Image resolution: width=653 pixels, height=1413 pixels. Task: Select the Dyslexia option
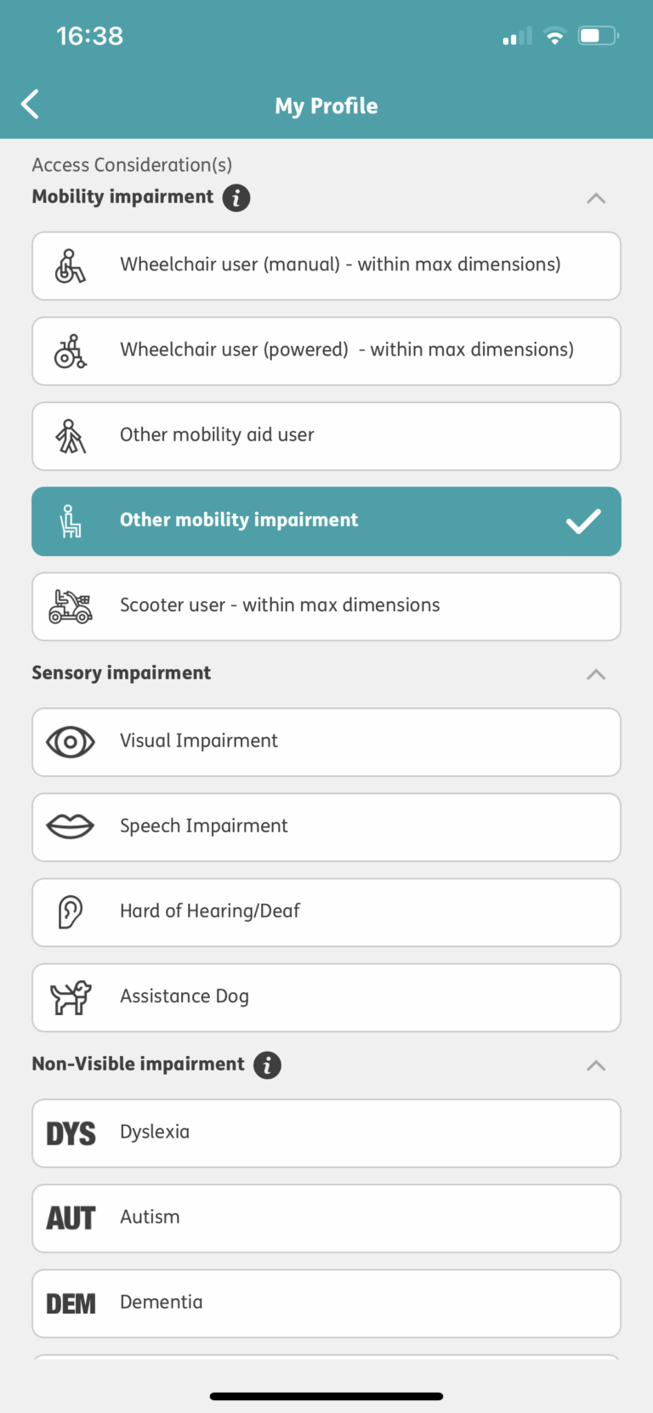[x=326, y=1132]
